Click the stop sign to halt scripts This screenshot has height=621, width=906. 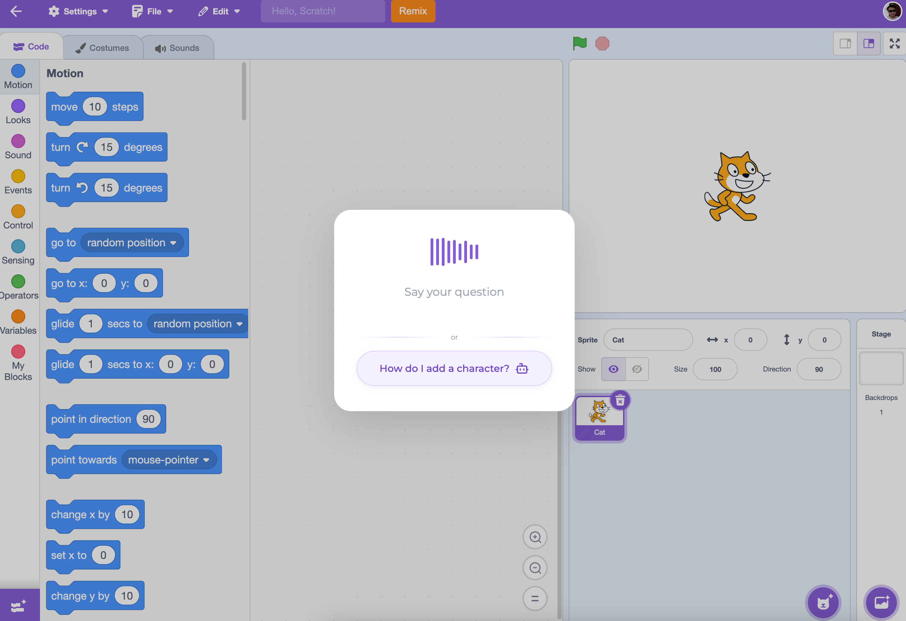[x=602, y=43]
